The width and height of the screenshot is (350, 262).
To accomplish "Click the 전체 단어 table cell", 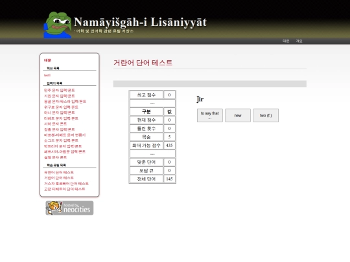I will tap(146, 179).
